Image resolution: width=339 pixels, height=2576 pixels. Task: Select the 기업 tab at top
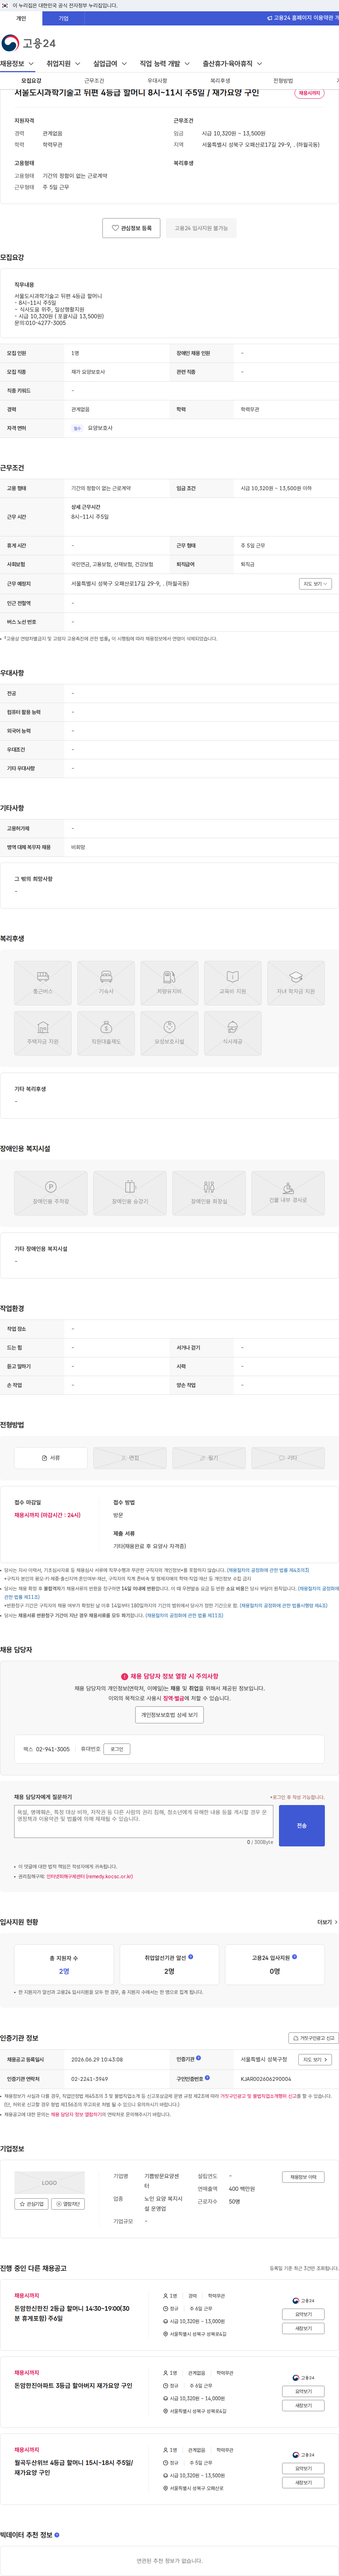pos(64,18)
